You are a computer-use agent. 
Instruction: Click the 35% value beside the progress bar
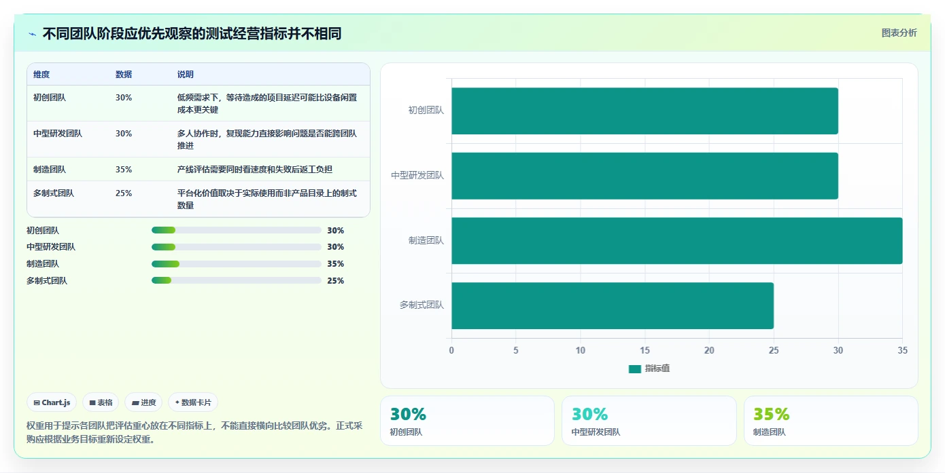tap(335, 264)
